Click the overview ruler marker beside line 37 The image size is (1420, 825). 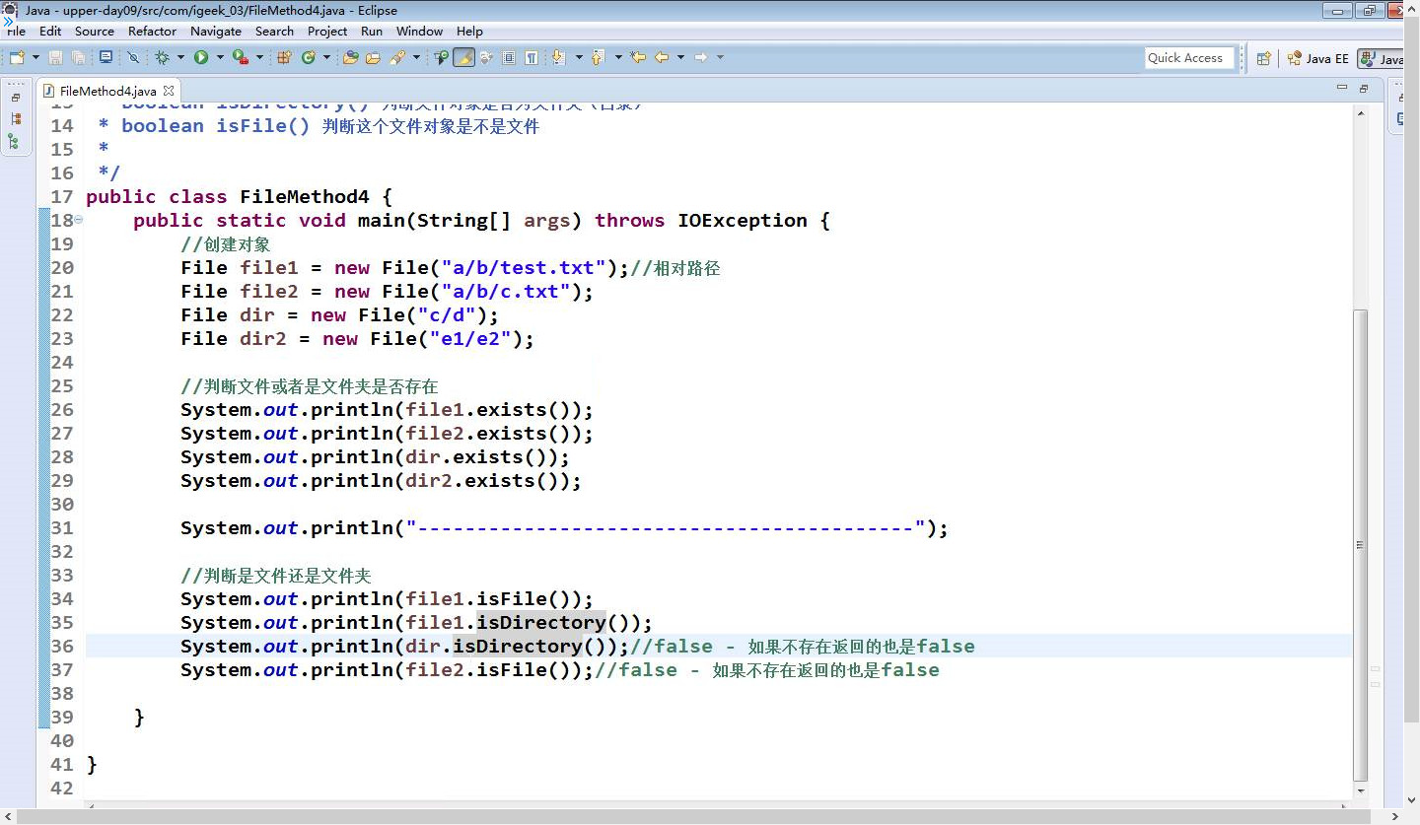click(1375, 669)
